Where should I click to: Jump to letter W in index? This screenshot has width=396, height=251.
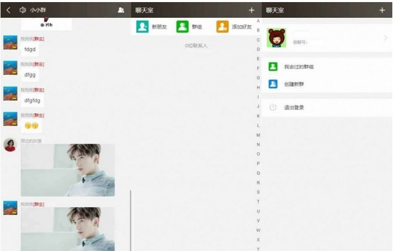click(x=258, y=230)
